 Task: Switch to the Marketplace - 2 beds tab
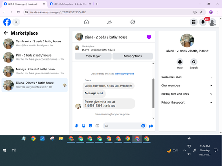70,4
